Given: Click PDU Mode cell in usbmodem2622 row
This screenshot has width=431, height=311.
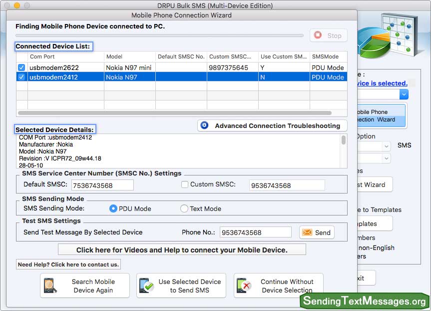Looking at the screenshot, I should (328, 67).
